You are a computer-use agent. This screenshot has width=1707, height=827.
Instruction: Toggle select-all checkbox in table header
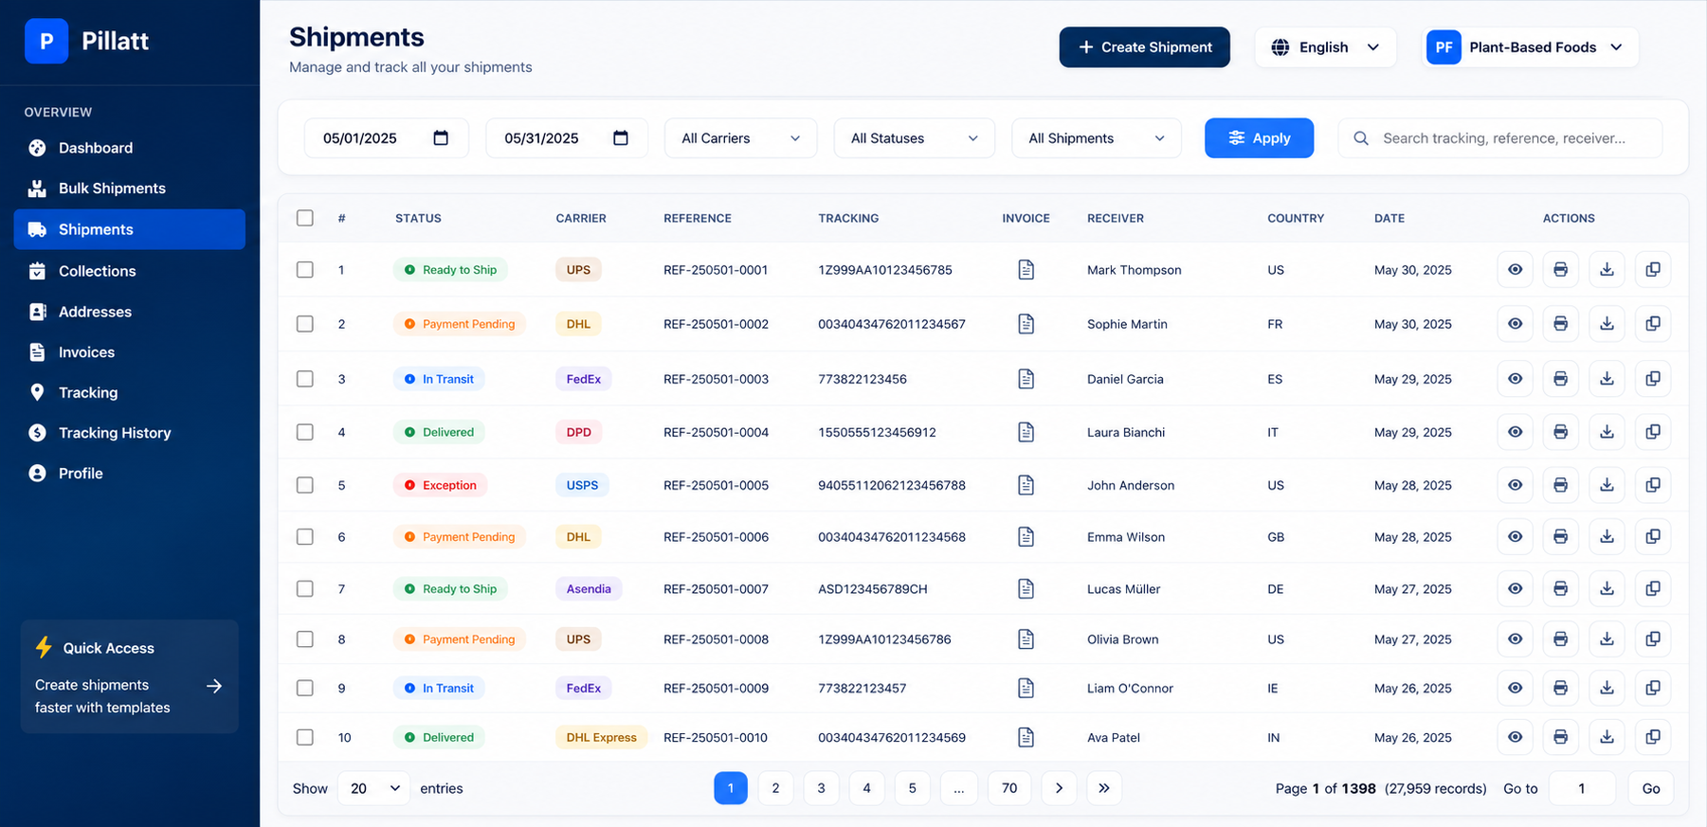[305, 218]
